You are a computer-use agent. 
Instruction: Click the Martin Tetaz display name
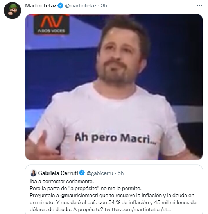tap(41, 5)
